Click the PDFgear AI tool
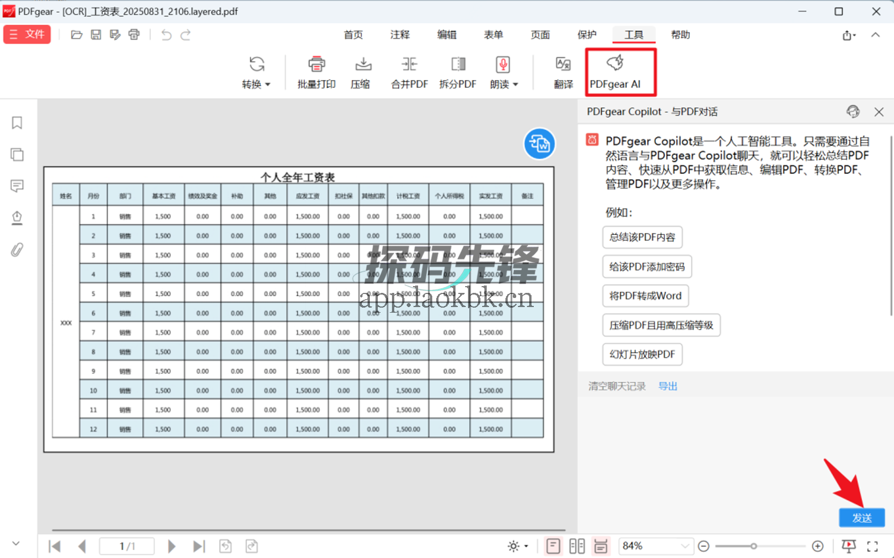Screen dimensions: 894x558 click(615, 73)
